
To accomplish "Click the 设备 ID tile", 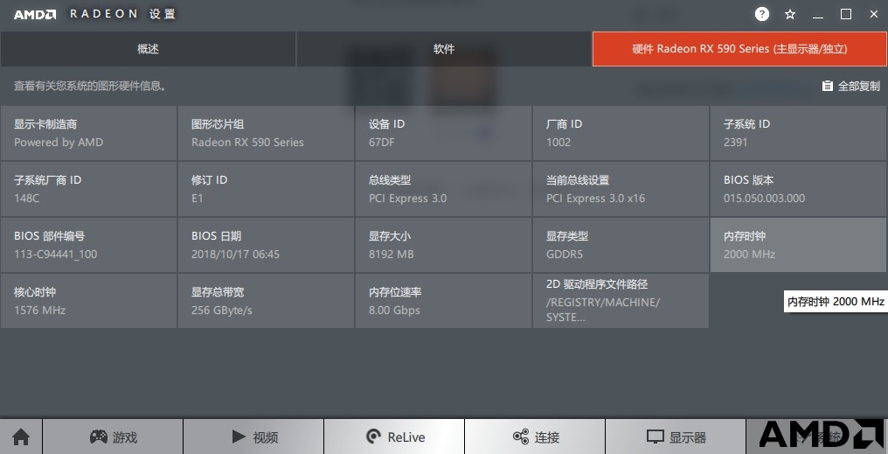I will [443, 133].
